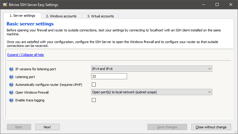This screenshot has height=134, width=238.
Task: Switch to 3. Virtual accounts tab
Action: click(x=100, y=16)
